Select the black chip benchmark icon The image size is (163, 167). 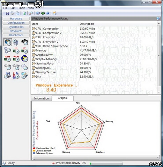(x=24, y=42)
